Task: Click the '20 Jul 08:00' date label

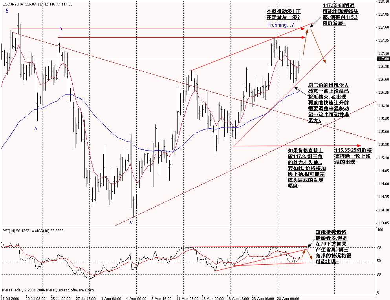Action: click(36, 298)
